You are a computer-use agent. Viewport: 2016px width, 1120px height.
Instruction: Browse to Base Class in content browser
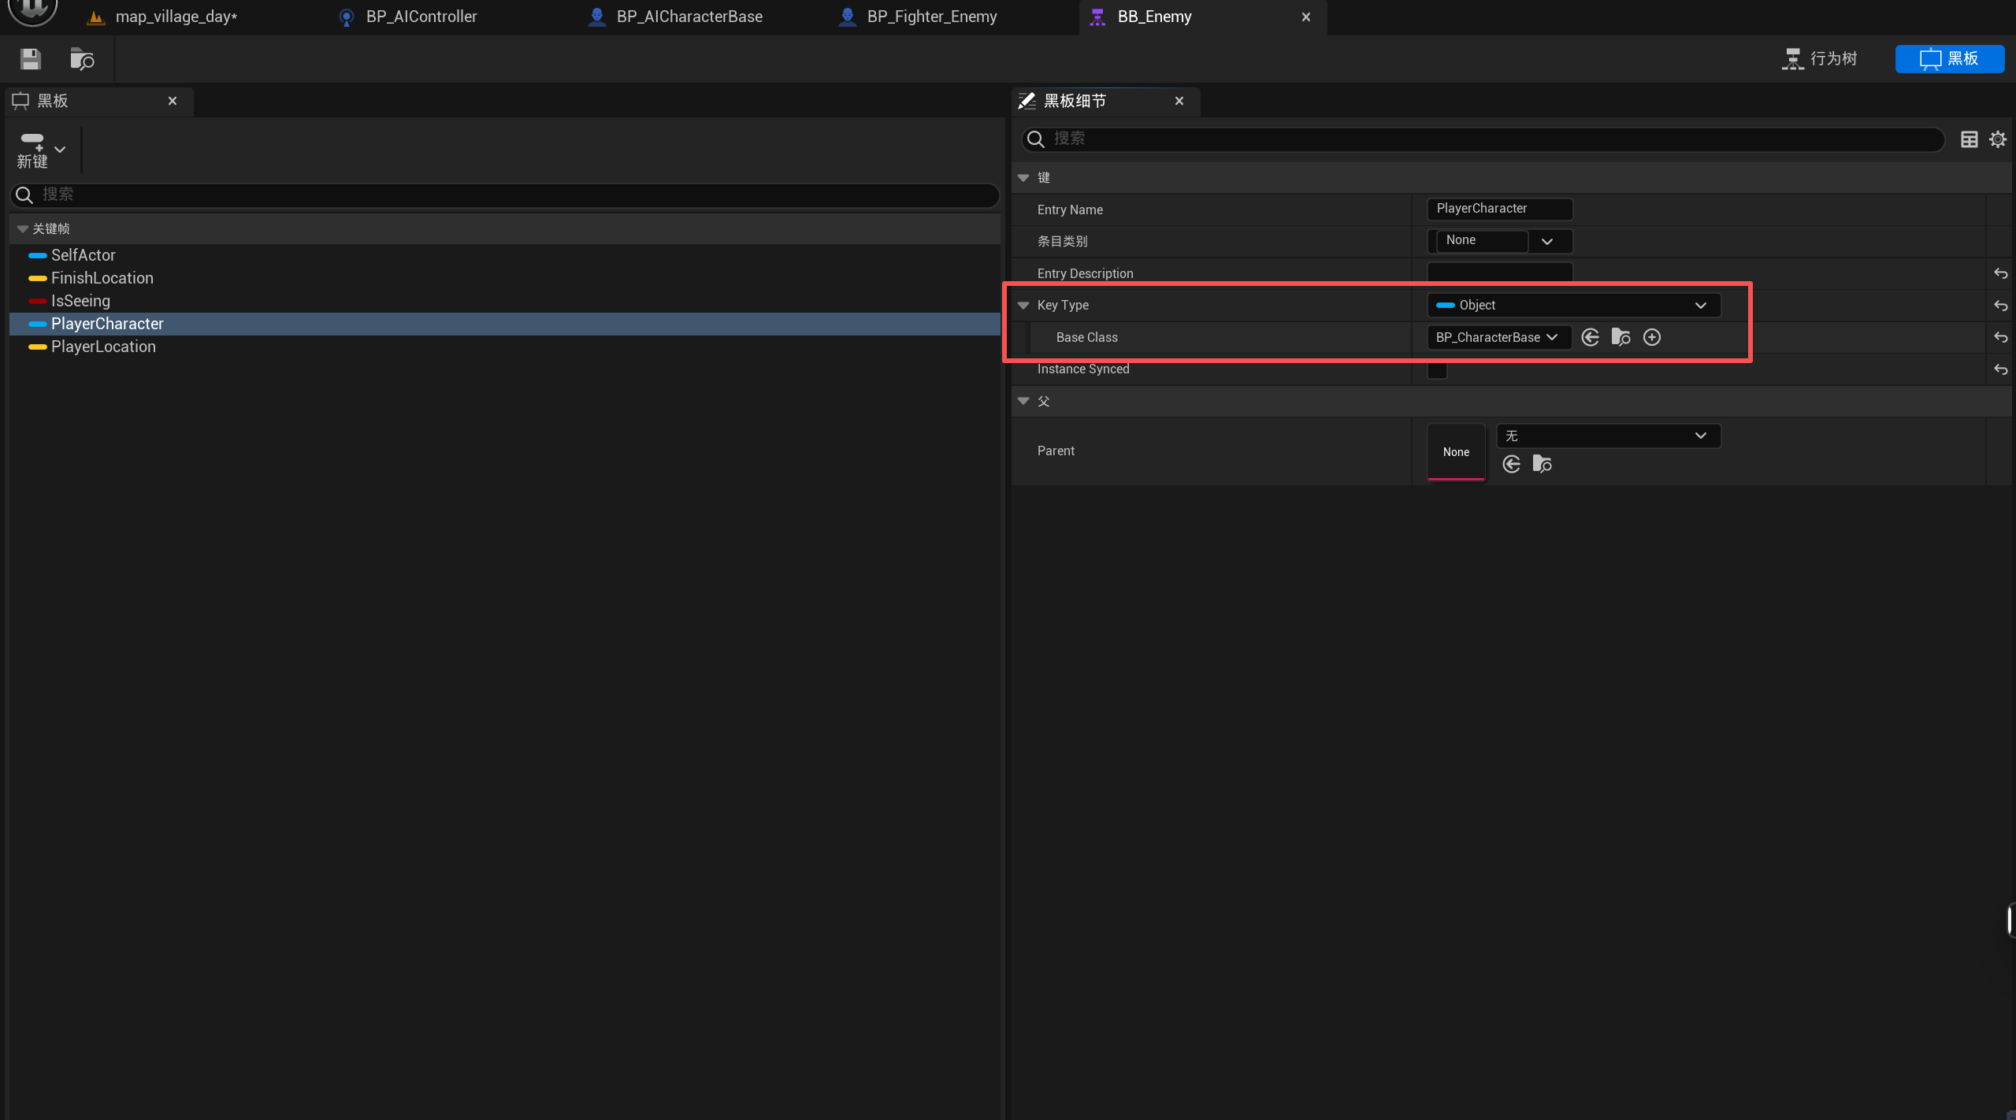pos(1621,337)
